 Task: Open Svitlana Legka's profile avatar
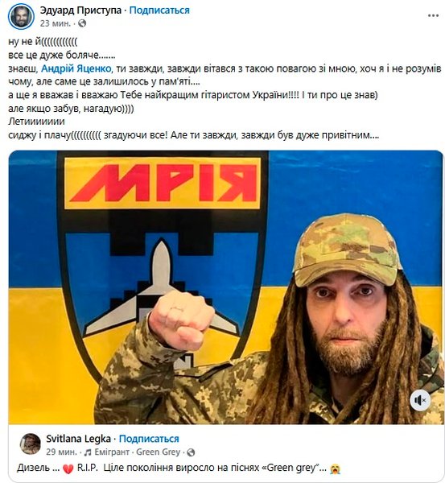pyautogui.click(x=31, y=444)
